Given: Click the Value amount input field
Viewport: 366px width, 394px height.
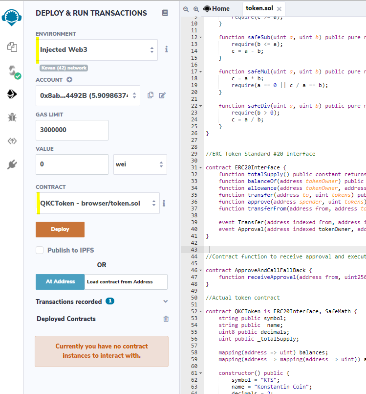Looking at the screenshot, I should (72, 164).
